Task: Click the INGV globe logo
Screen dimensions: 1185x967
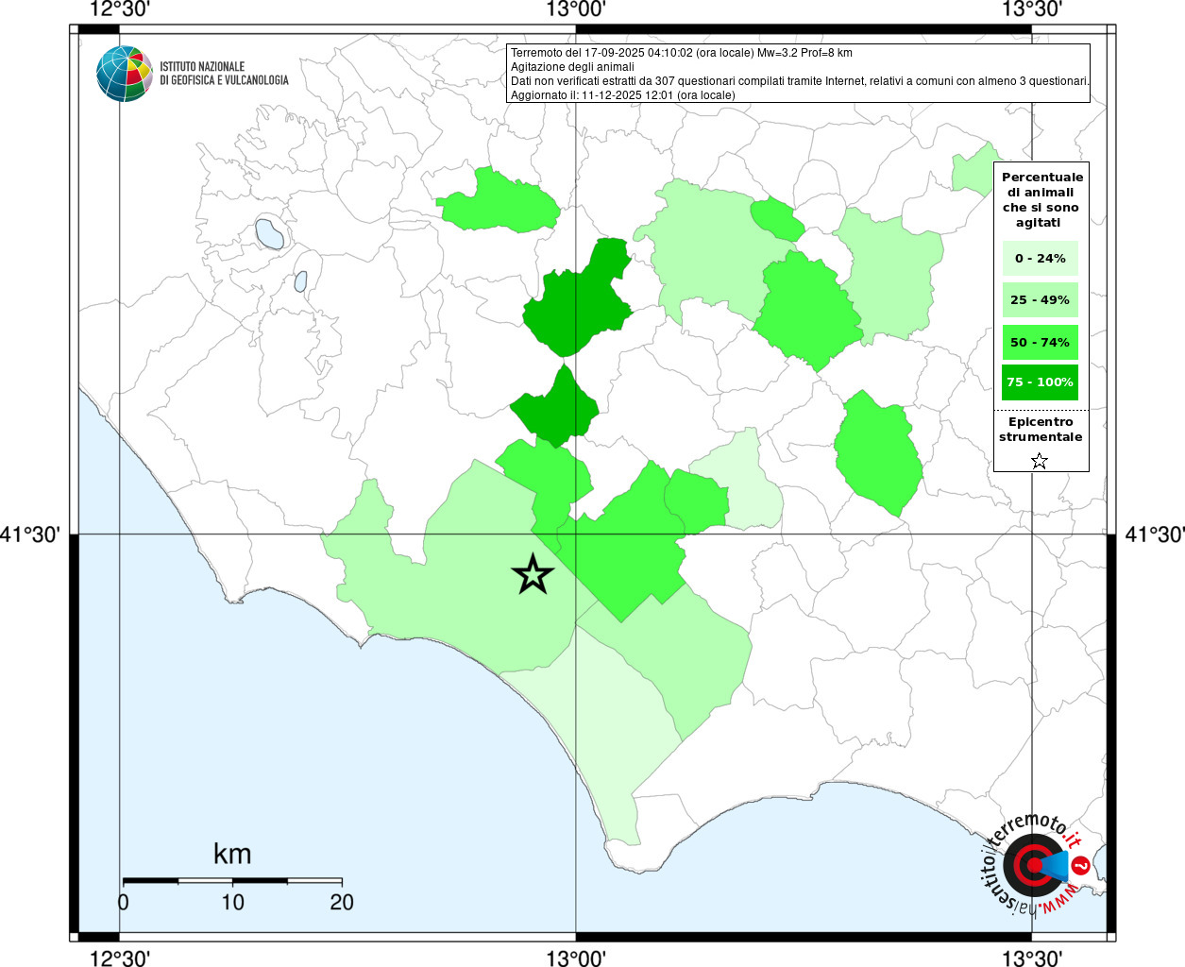Action: tap(125, 74)
